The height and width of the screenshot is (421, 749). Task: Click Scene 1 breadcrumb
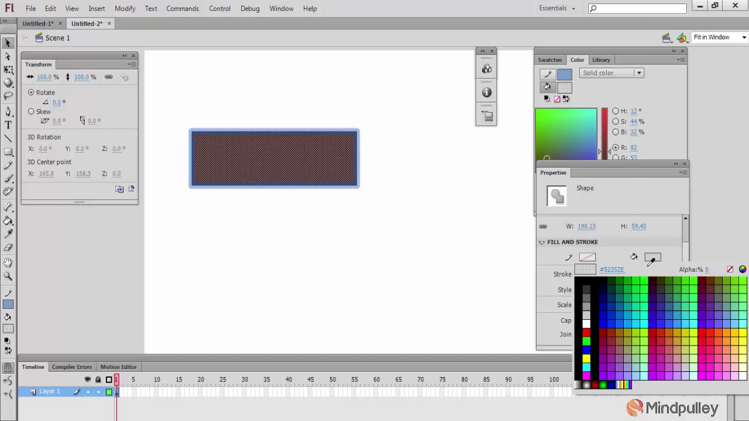(x=57, y=38)
